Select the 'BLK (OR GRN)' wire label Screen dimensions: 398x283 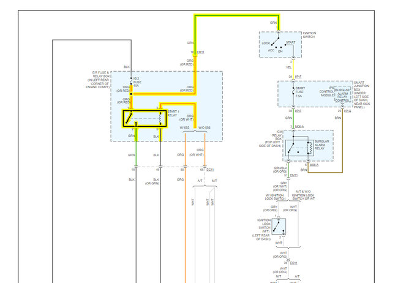tap(152, 181)
